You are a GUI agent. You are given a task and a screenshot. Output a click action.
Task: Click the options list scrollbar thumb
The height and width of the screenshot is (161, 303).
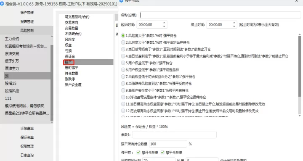pos(300,66)
